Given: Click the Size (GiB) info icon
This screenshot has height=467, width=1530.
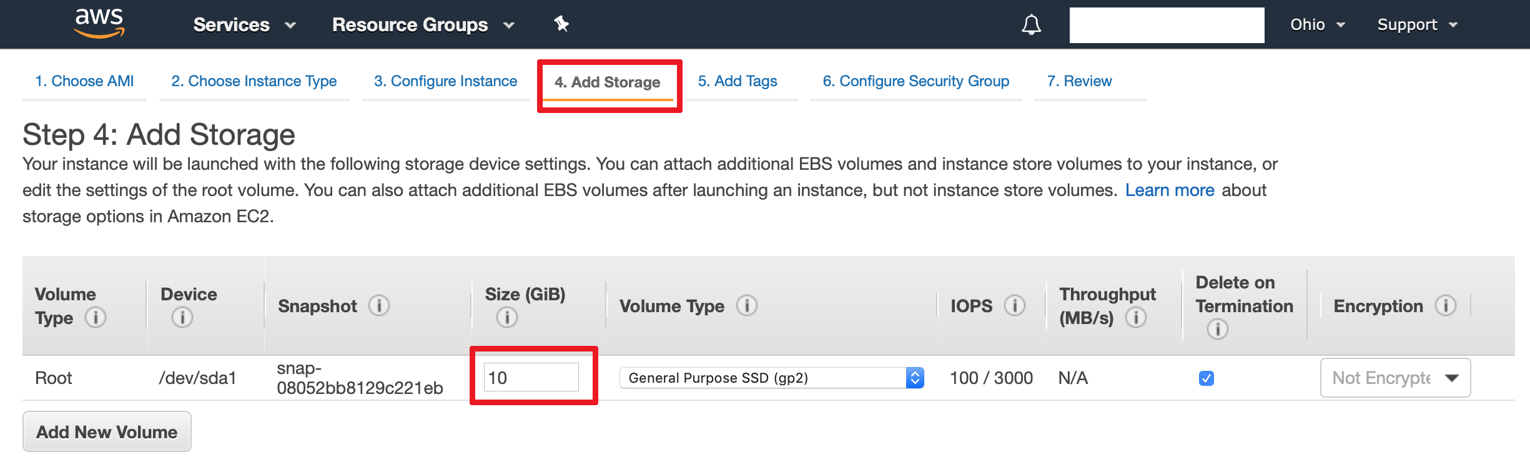Looking at the screenshot, I should pyautogui.click(x=506, y=318).
